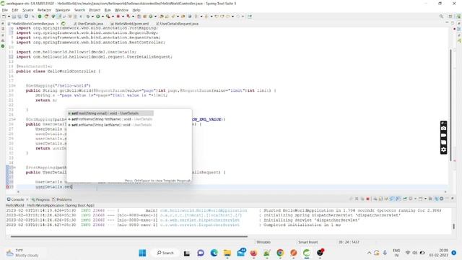Viewport: 462px width, 260px height.
Task: Open the screen recorder folder icon
Action: point(443,142)
